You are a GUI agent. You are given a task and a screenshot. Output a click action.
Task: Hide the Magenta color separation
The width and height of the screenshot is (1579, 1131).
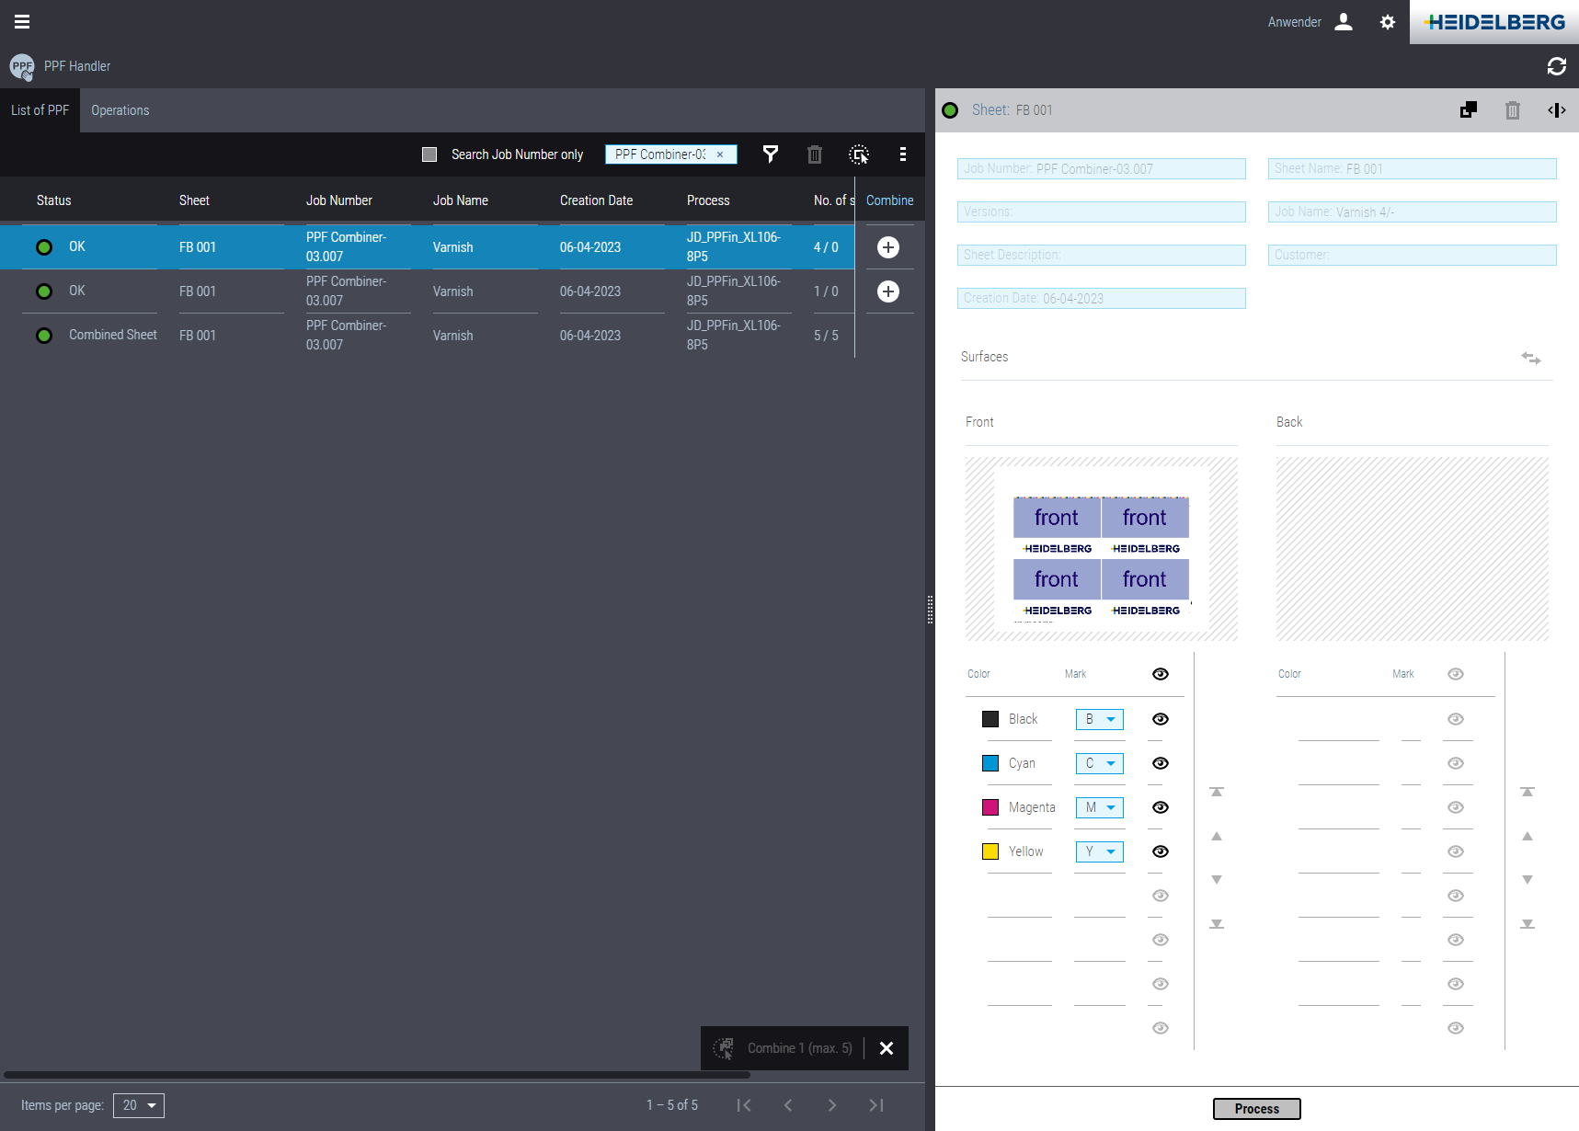1161,807
